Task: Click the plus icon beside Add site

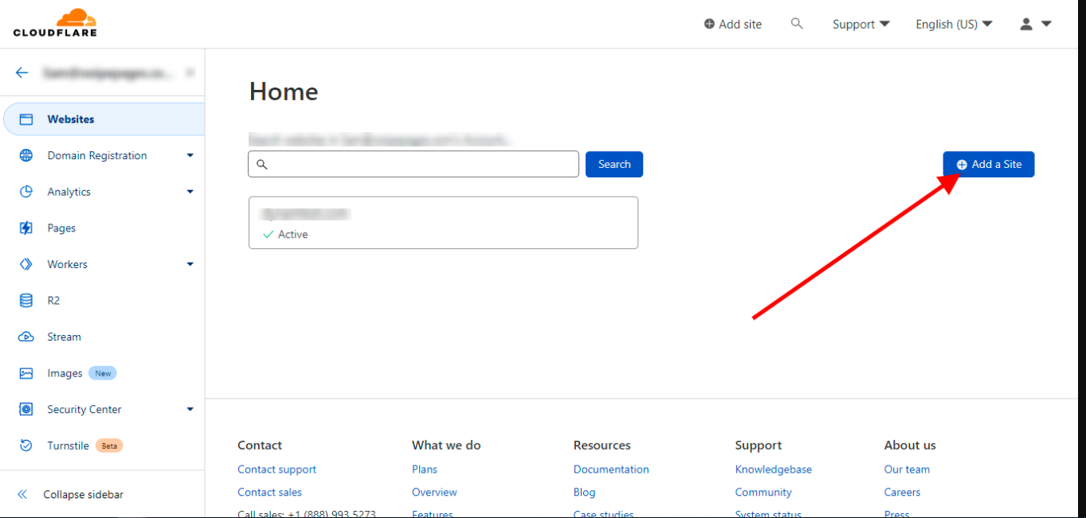Action: point(709,24)
